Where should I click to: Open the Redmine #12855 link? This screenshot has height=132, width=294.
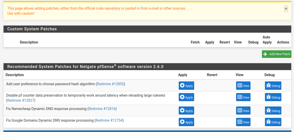coord(110,84)
